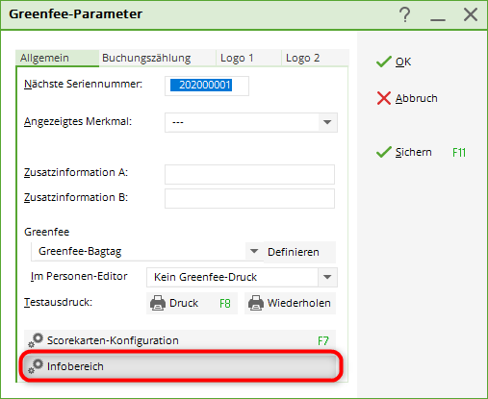Click the gear icon for Scorekarten-Konfiguration
The width and height of the screenshot is (488, 399).
point(36,340)
